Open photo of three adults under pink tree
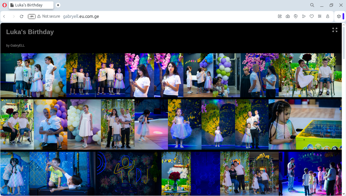 260,75
